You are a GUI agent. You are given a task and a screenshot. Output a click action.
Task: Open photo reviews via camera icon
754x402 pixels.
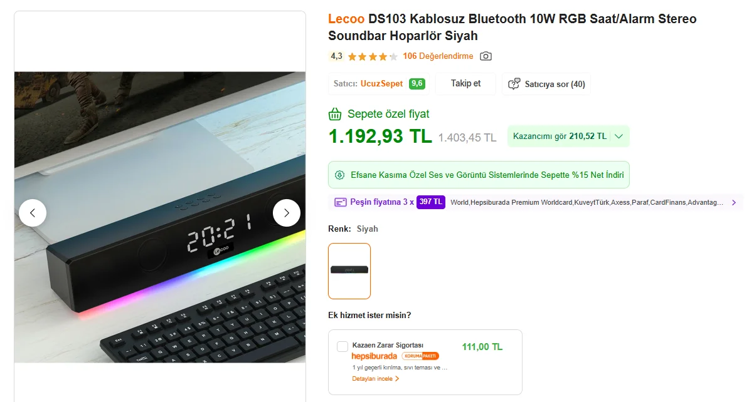[x=486, y=56]
